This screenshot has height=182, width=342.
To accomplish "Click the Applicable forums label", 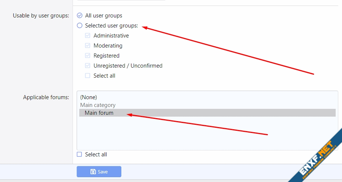I will (46, 97).
